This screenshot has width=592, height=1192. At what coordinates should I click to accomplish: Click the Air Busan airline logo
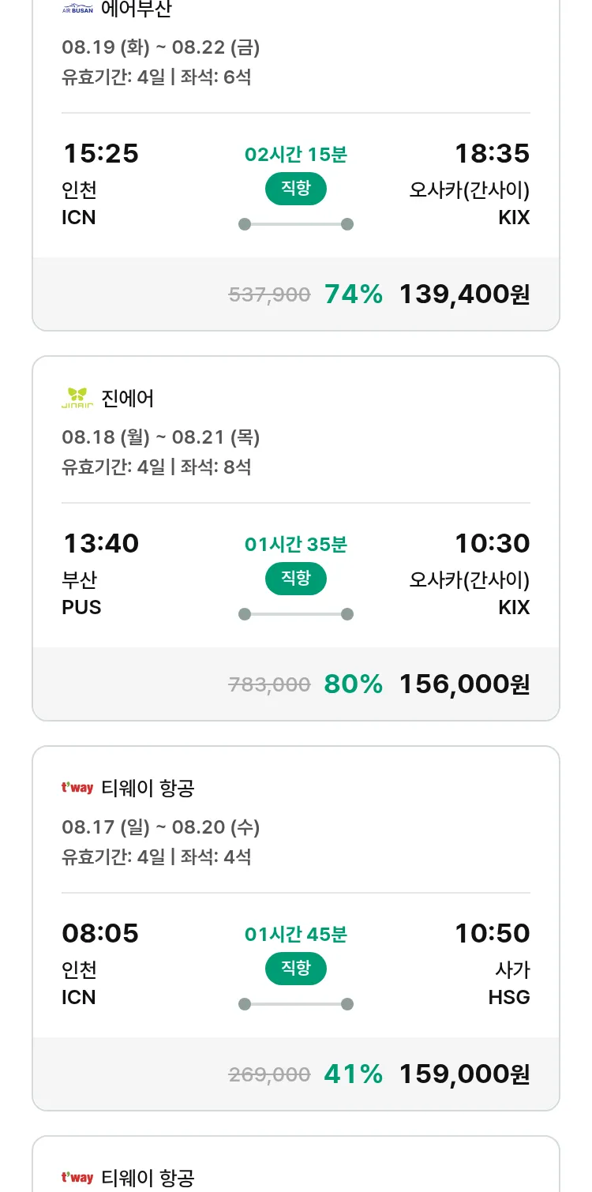pos(77,10)
